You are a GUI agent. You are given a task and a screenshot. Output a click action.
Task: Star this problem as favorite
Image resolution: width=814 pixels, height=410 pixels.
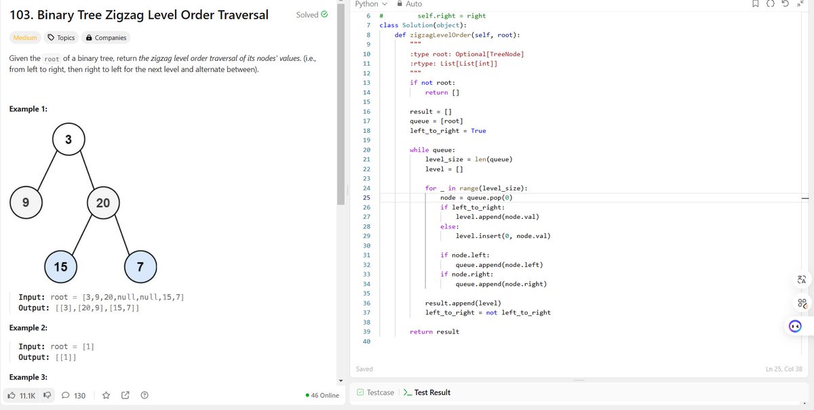106,395
